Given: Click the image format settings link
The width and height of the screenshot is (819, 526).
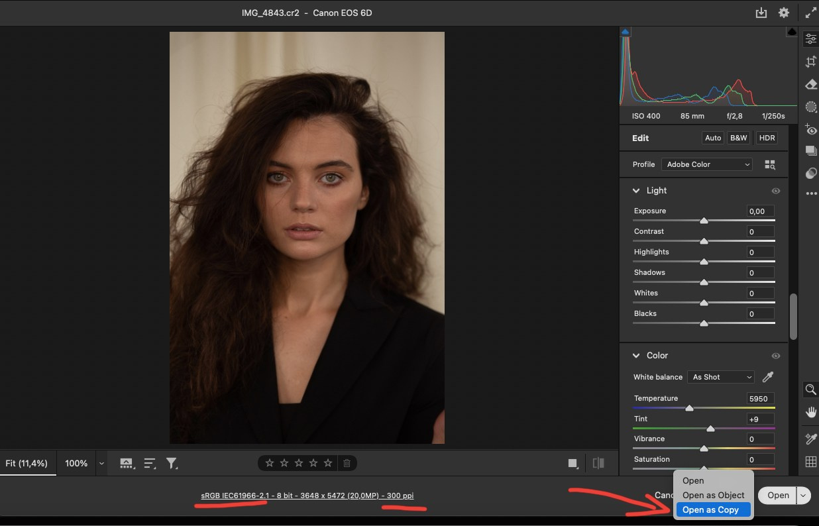Looking at the screenshot, I should point(305,495).
